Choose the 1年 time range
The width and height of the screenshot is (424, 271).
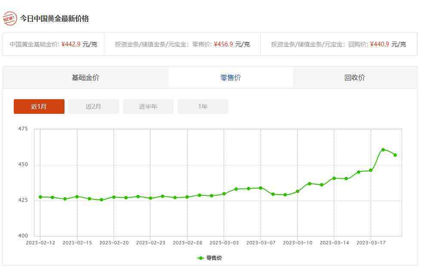coord(203,107)
